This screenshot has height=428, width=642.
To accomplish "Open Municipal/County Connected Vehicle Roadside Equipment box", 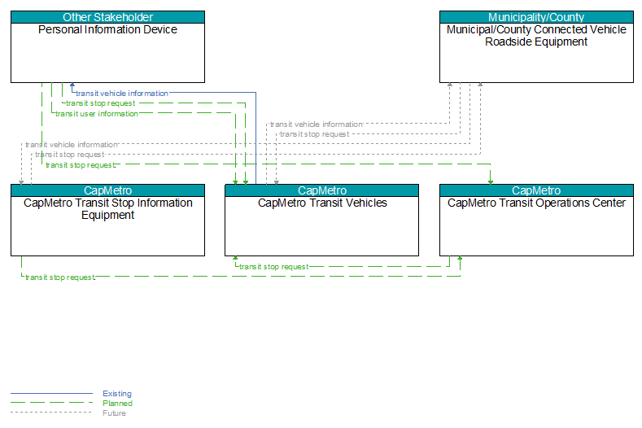I will (536, 46).
